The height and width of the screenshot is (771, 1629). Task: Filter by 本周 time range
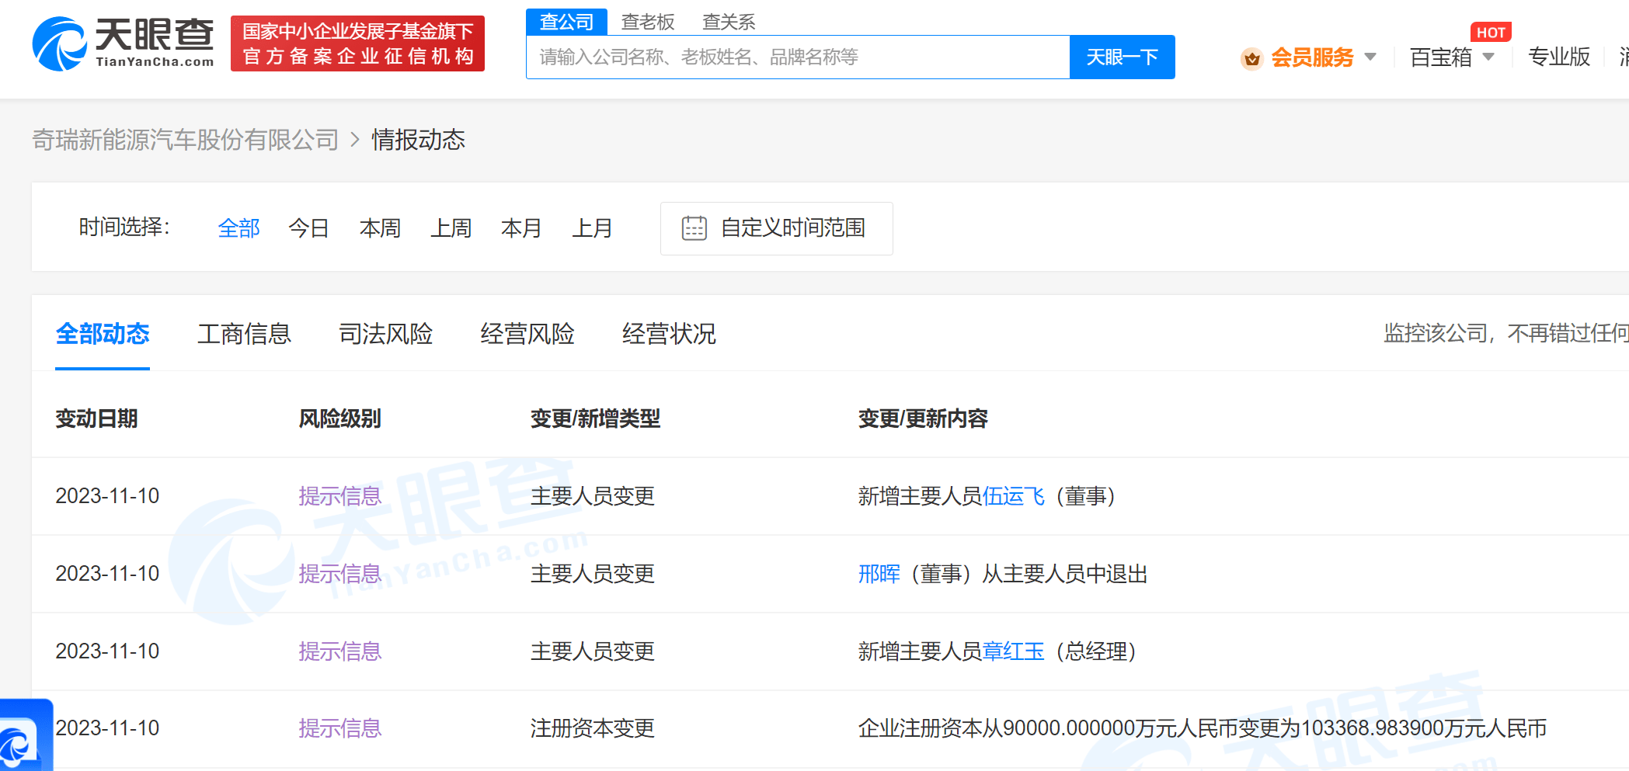380,228
